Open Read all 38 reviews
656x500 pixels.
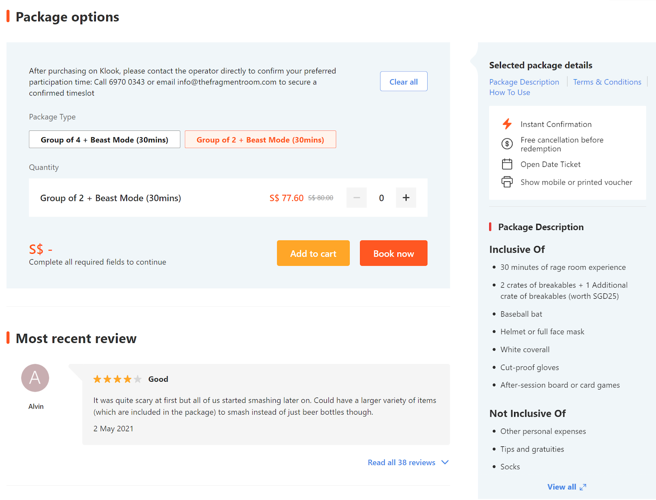click(x=401, y=462)
